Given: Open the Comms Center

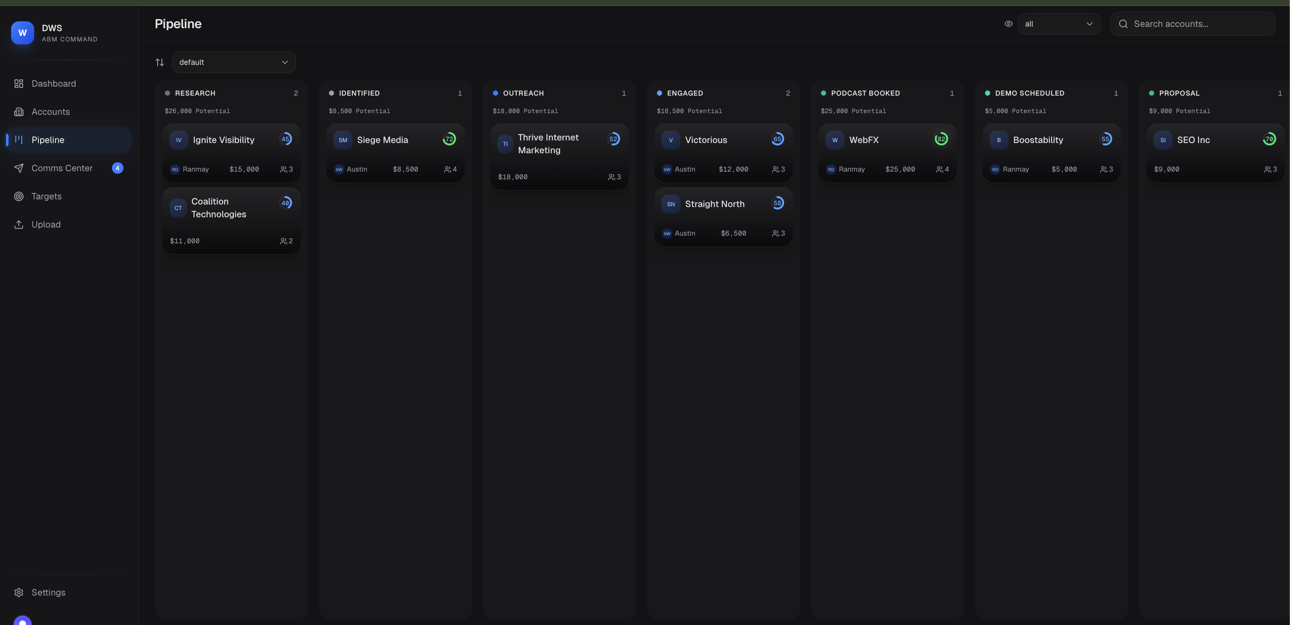Looking at the screenshot, I should pyautogui.click(x=62, y=168).
